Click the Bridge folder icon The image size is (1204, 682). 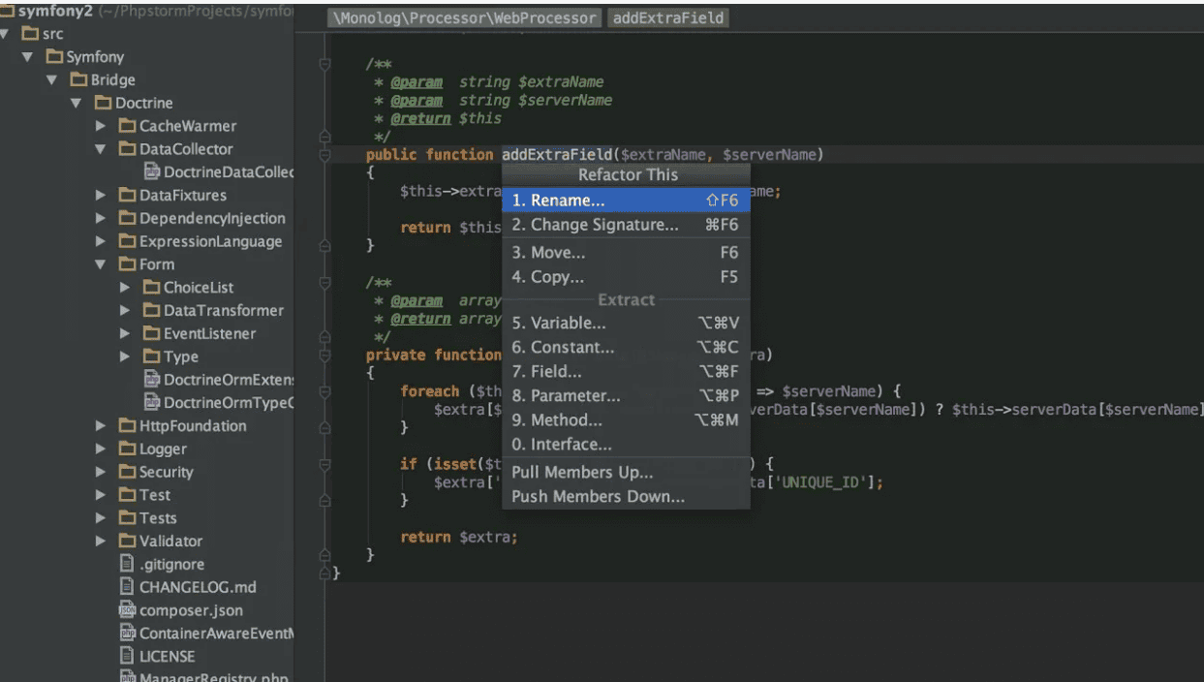78,80
